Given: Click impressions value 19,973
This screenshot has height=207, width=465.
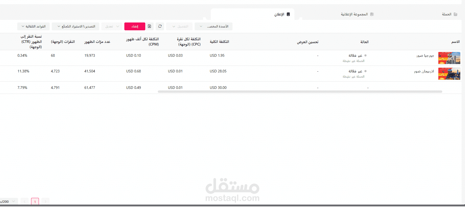Looking at the screenshot, I should (90, 55).
